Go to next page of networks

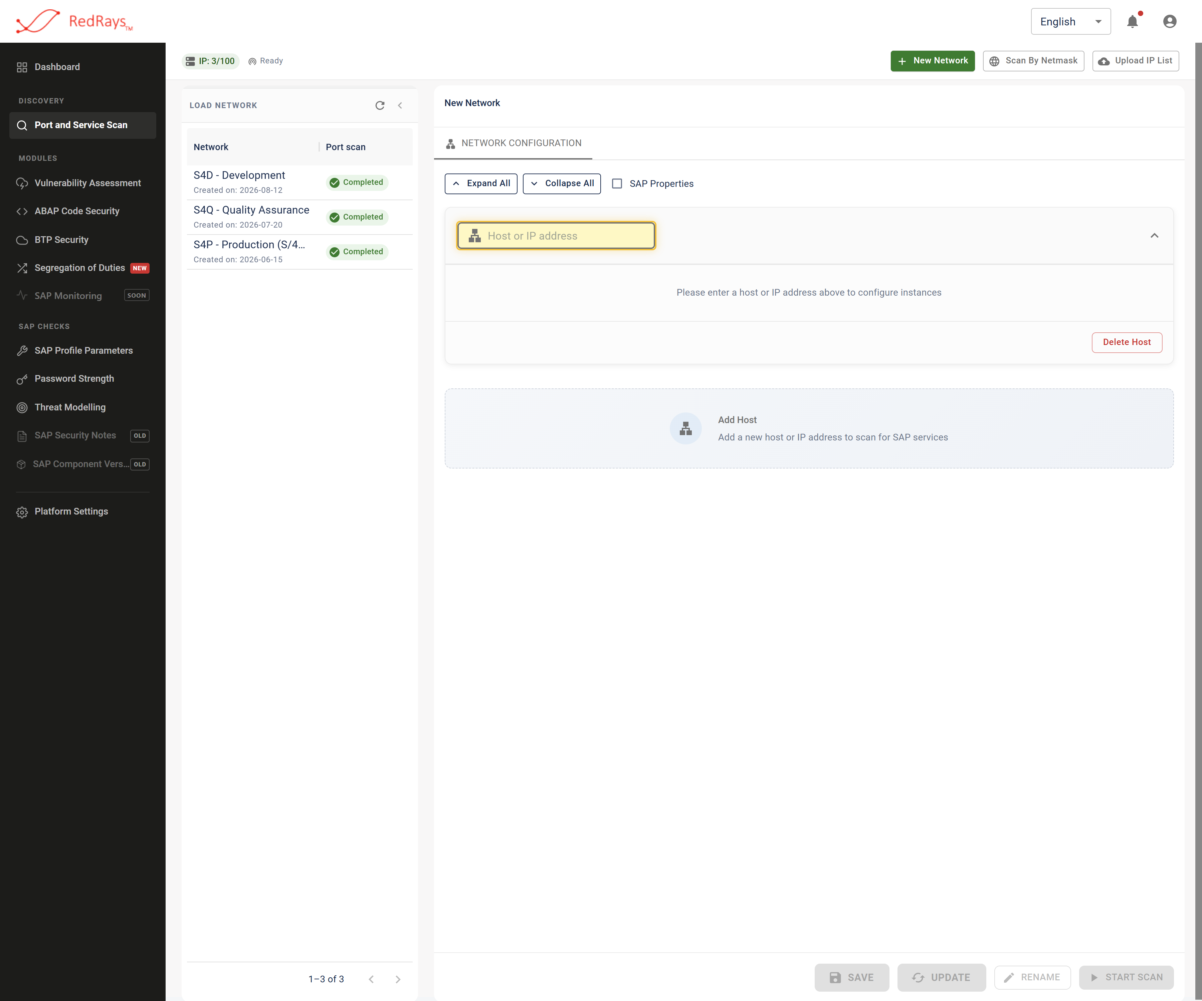tap(398, 979)
